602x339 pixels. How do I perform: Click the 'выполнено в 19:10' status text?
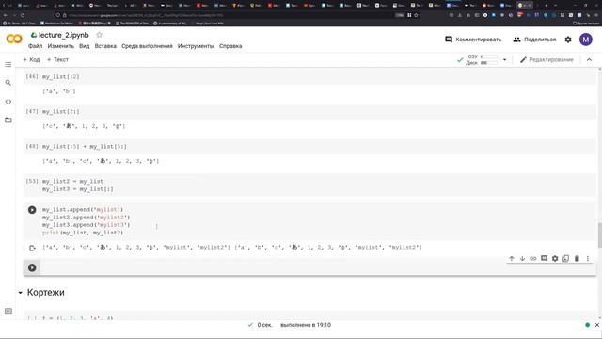point(306,325)
